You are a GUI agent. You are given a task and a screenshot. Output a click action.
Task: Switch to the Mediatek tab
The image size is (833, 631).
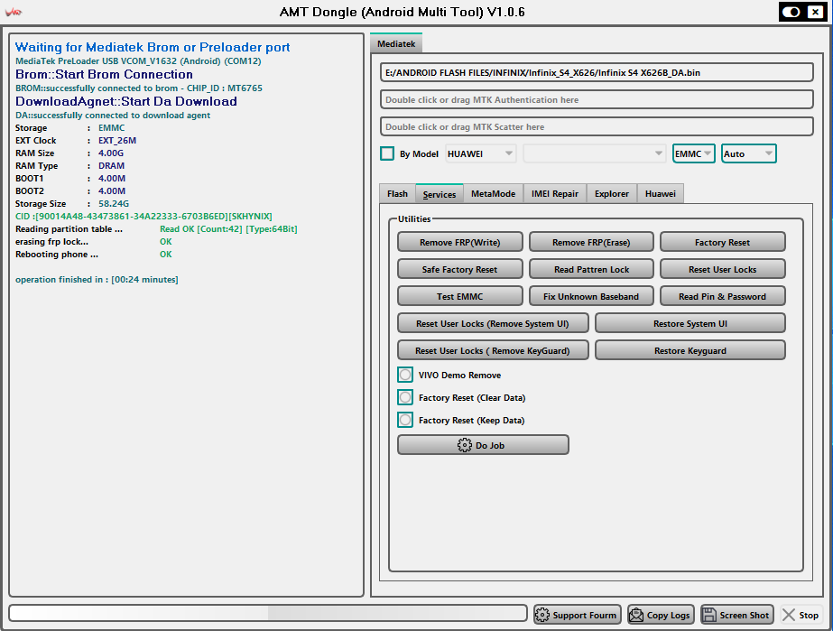point(396,43)
